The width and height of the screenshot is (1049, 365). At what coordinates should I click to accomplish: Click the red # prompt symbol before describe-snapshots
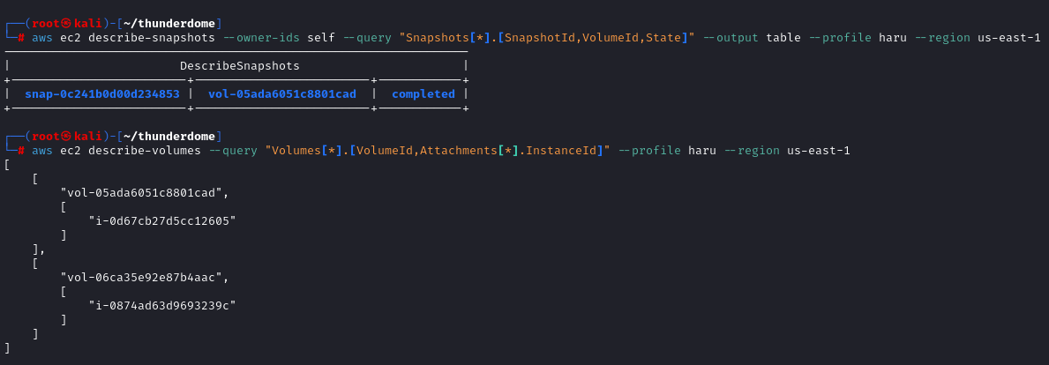click(x=21, y=38)
